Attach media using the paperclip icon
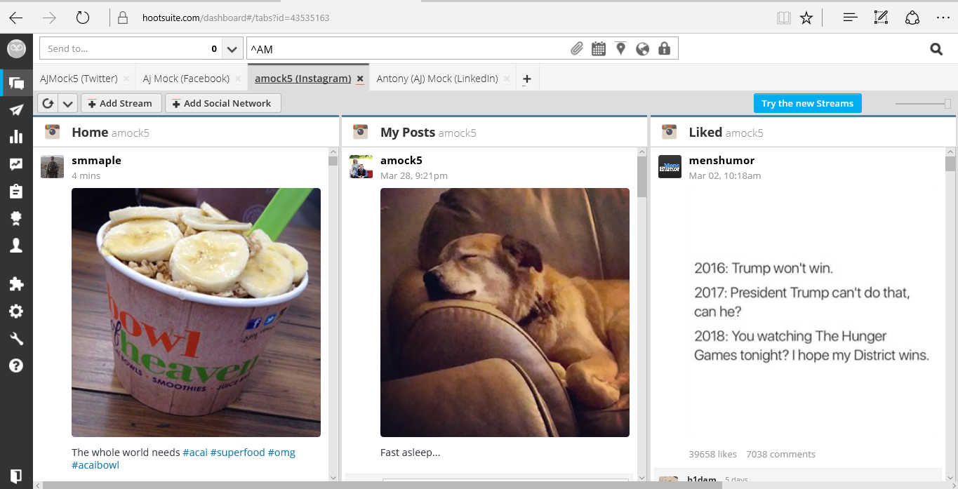 pos(576,49)
